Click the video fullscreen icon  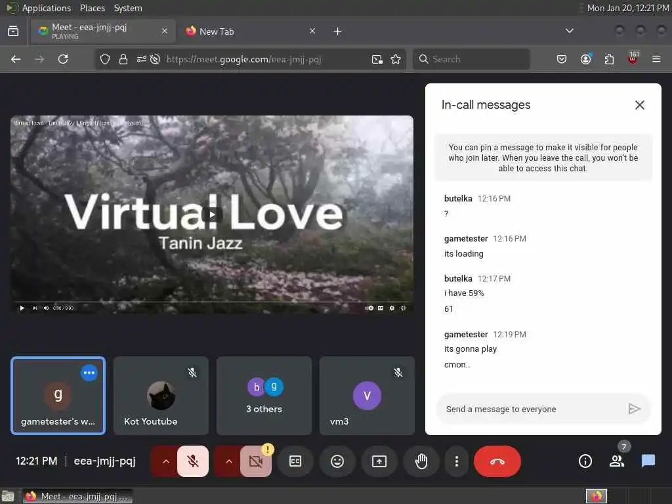point(404,308)
